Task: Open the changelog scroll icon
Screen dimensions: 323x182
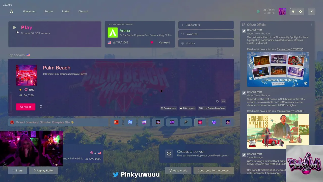Action: tap(293, 11)
